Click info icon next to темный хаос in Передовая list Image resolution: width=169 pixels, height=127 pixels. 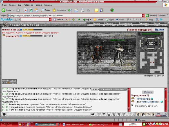pos(162,102)
